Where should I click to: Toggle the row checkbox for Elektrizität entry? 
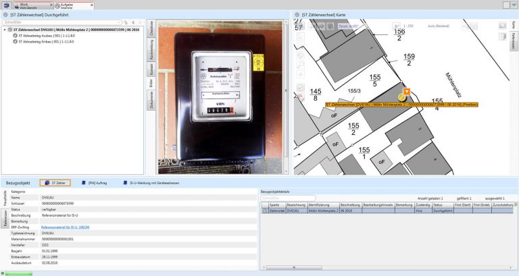(x=264, y=211)
